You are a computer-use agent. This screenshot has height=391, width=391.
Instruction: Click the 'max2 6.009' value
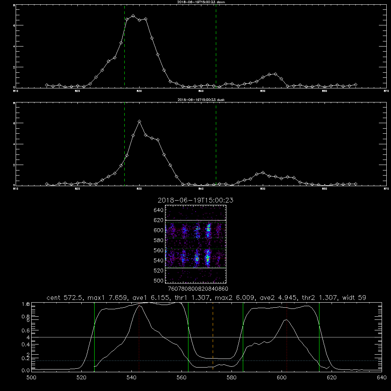(x=235, y=298)
